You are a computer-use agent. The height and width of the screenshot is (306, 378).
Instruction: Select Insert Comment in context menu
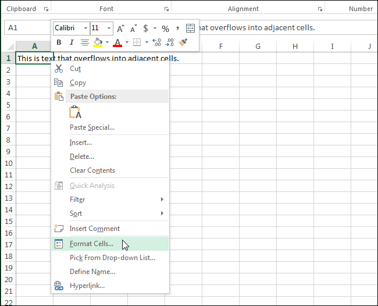94,229
